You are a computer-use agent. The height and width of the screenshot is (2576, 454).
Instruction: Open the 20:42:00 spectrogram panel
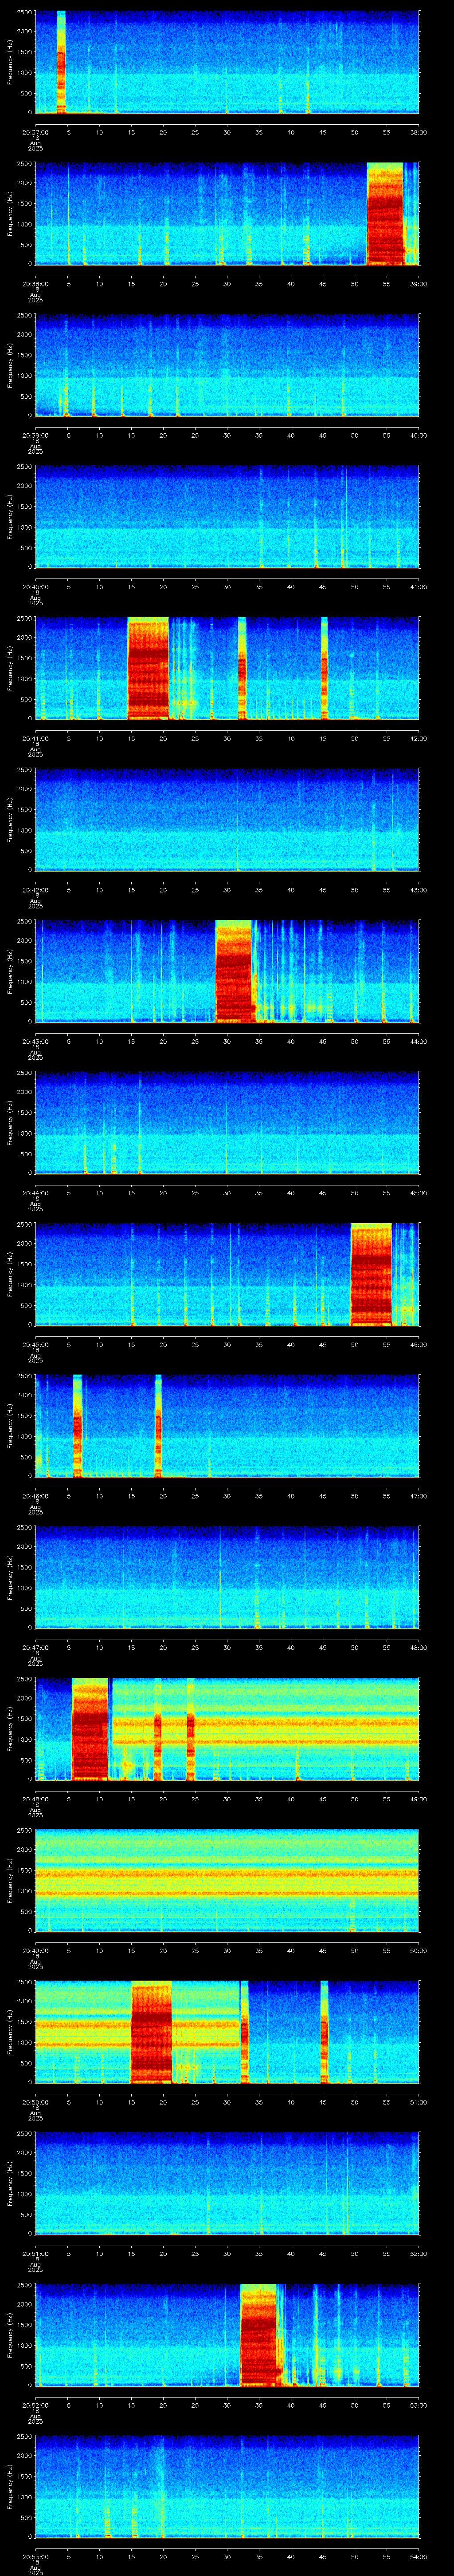click(x=227, y=819)
